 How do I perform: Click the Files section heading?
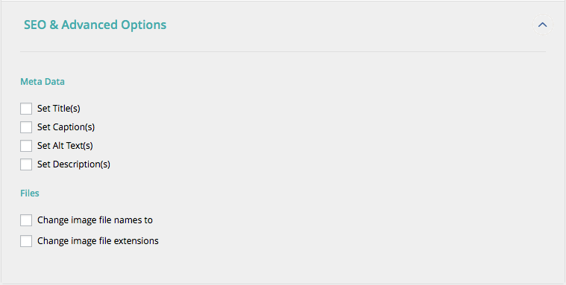pos(30,193)
